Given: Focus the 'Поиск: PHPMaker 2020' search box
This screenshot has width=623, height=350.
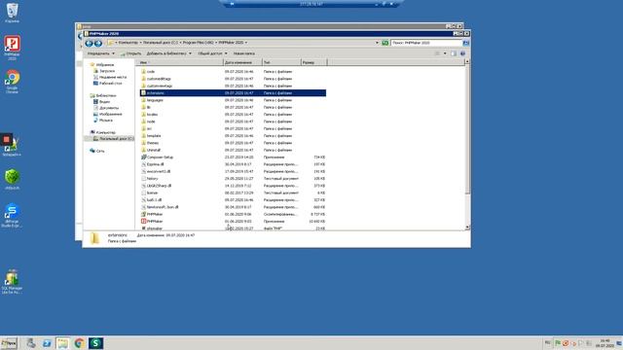Looking at the screenshot, I should [426, 43].
